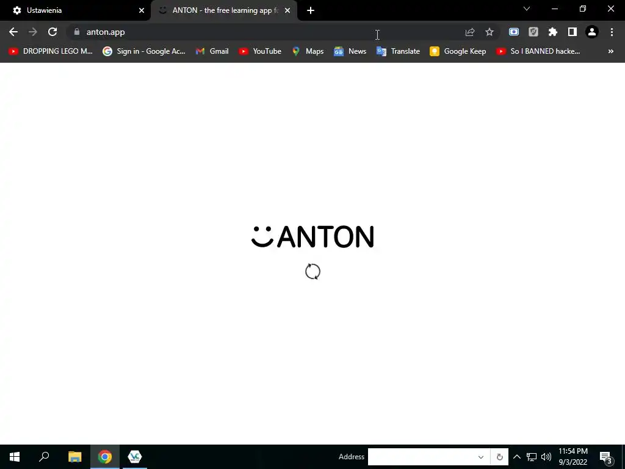Open the YouTube bookmark
The height and width of the screenshot is (469, 625).
(x=260, y=51)
